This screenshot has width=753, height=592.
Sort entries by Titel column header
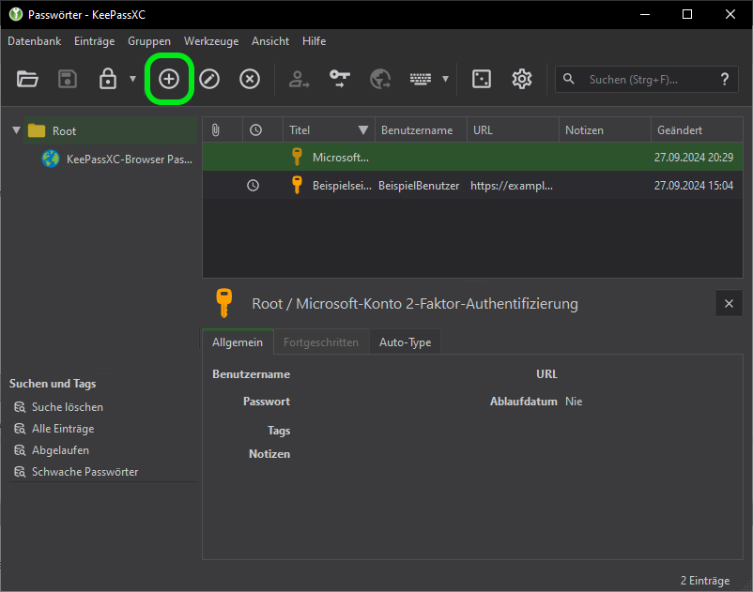pos(319,130)
